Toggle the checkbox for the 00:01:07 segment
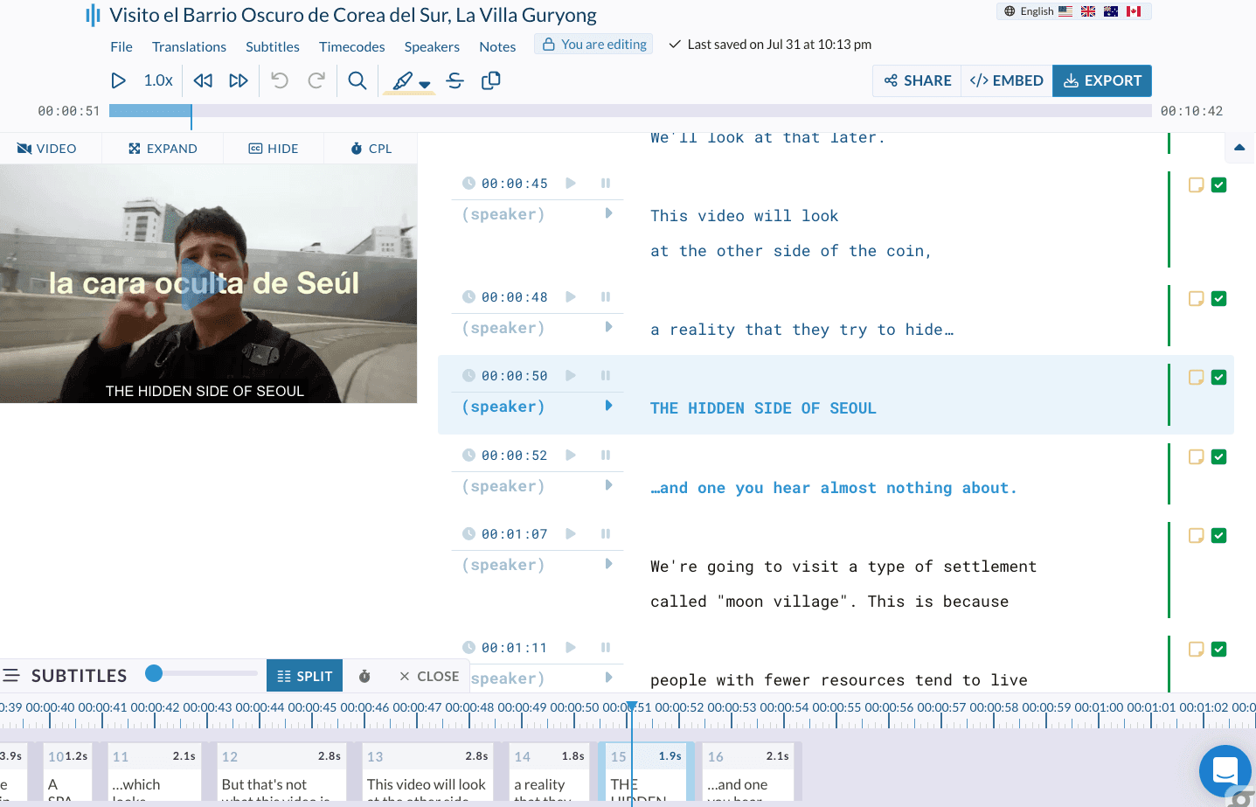Viewport: 1256px width, 807px height. click(x=1218, y=535)
